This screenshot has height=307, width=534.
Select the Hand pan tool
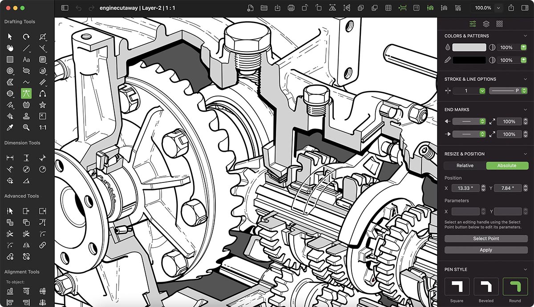click(9, 48)
